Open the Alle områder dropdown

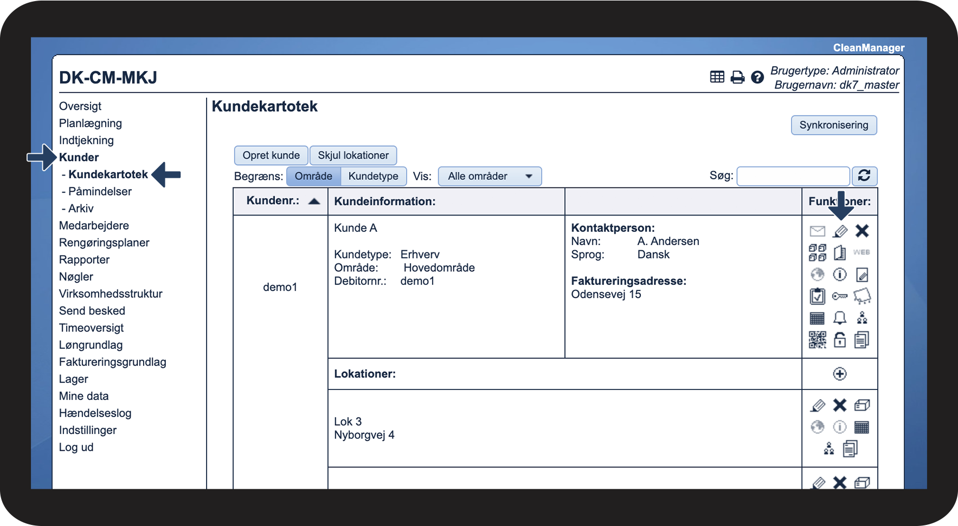pos(490,176)
